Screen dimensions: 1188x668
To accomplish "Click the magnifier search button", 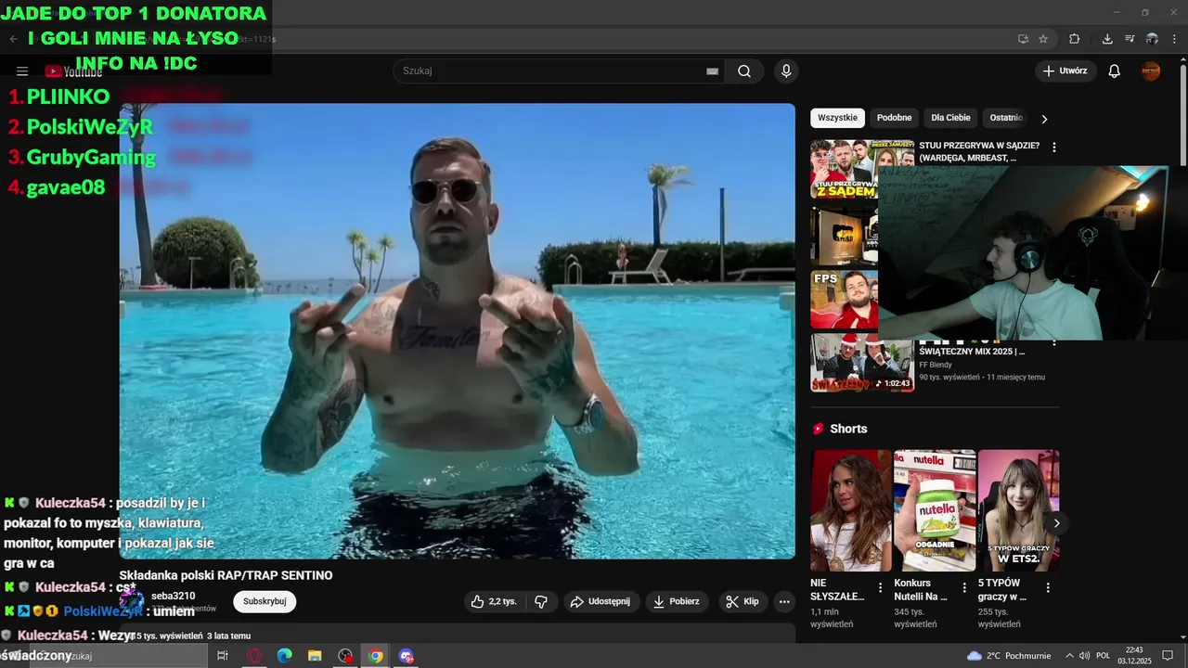I will (x=744, y=71).
